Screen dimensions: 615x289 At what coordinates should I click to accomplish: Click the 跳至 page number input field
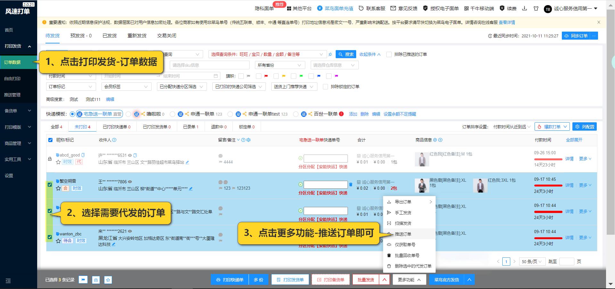[x=567, y=261]
